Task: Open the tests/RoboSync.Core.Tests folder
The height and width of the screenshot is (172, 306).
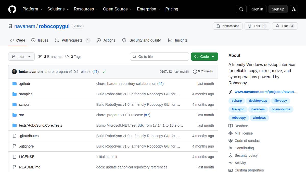Action: [x=41, y=125]
